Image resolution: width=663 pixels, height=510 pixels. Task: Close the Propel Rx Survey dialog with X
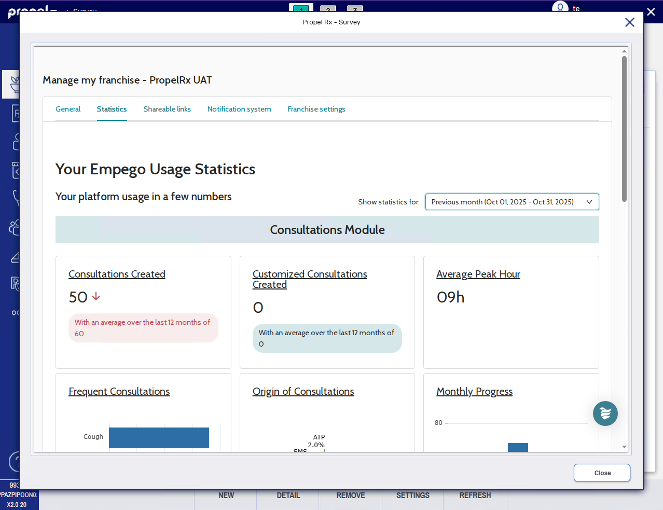[629, 22]
